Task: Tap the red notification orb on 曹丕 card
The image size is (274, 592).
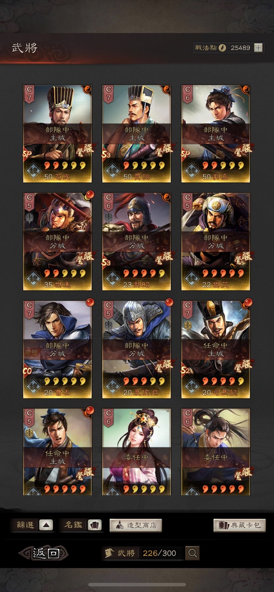Action: (90, 302)
